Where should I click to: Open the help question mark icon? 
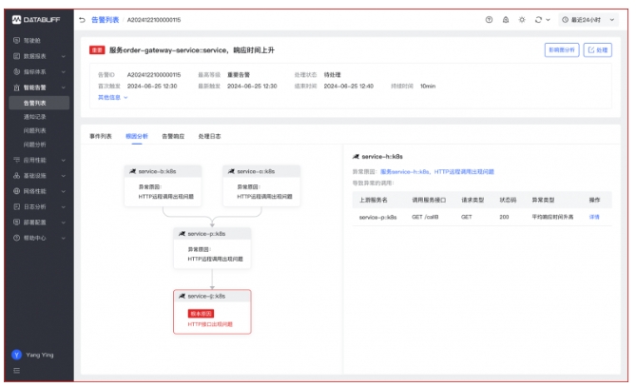[x=489, y=20]
